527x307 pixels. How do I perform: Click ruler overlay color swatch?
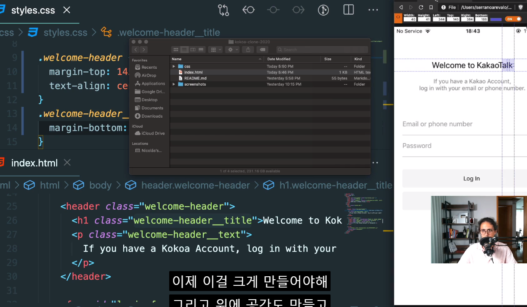click(x=496, y=19)
